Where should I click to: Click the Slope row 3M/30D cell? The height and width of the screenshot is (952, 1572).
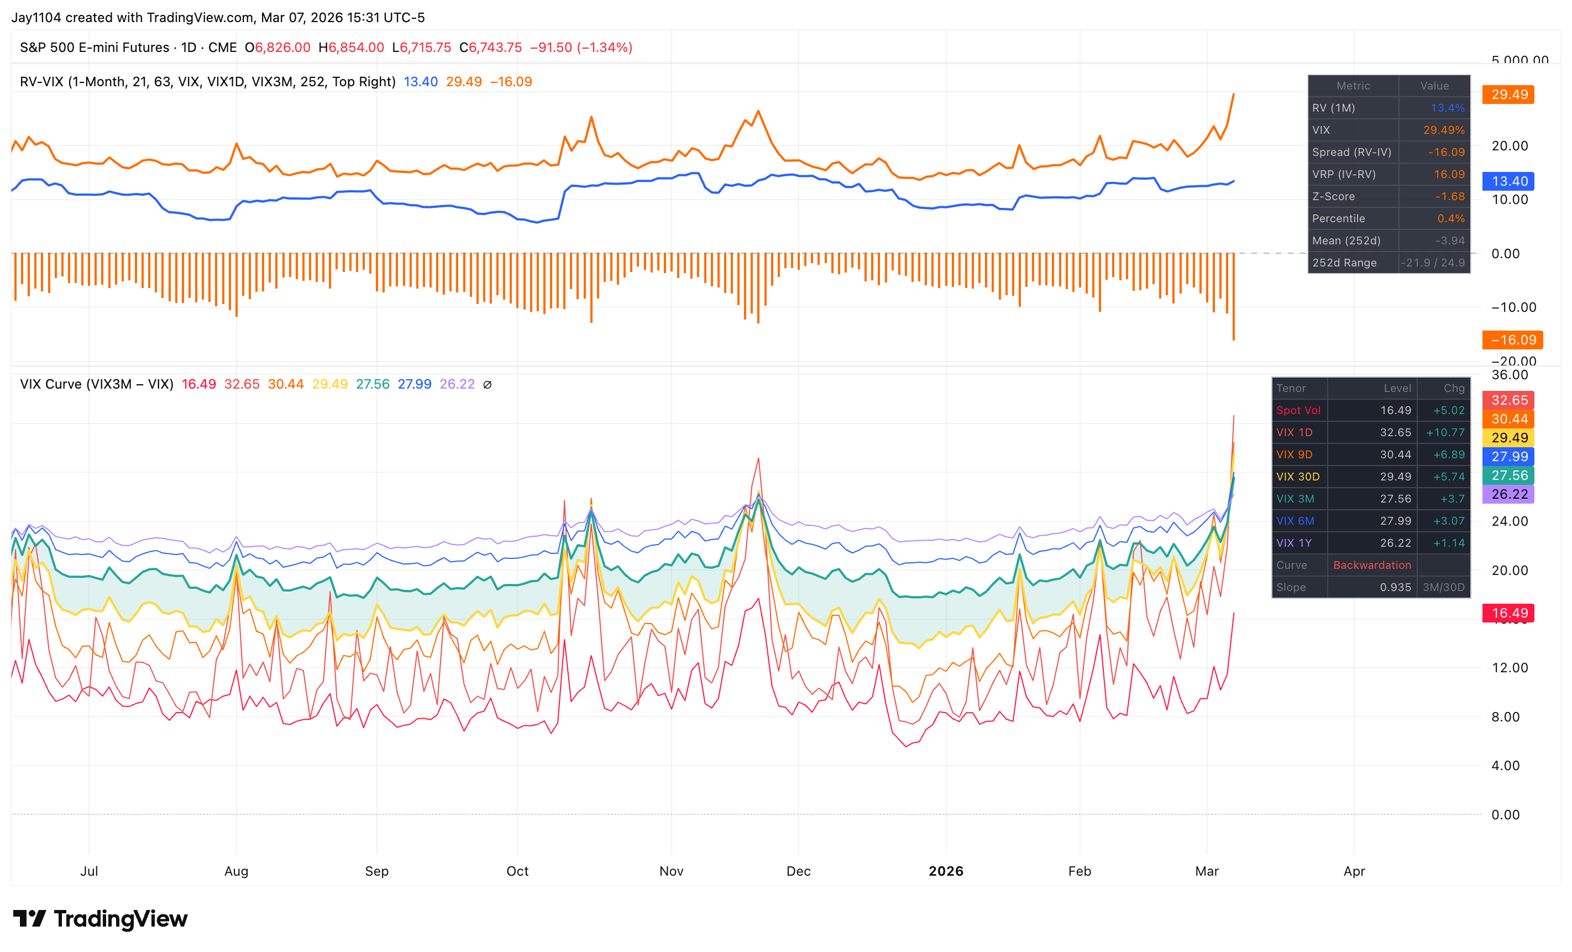click(1443, 587)
